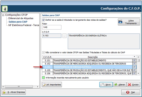Select cell '5.156' in the grid
Screen dimensions: 142x97
pos(48,74)
